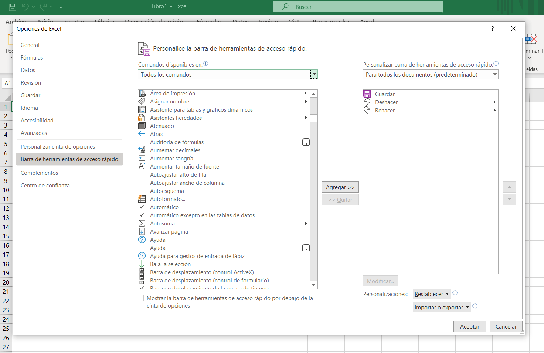The width and height of the screenshot is (544, 353).
Task: Click the Autoformato table icon
Action: 142,199
